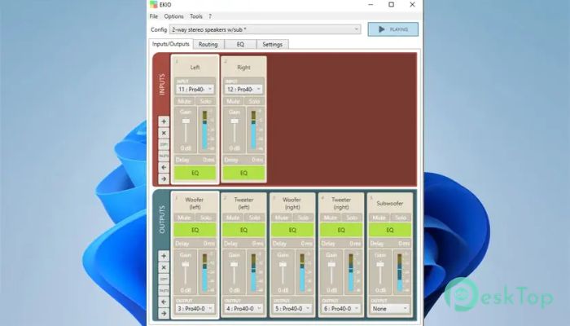This screenshot has width=570, height=326.
Task: Click the Tweeter (right) Delay field
Action: click(x=341, y=244)
